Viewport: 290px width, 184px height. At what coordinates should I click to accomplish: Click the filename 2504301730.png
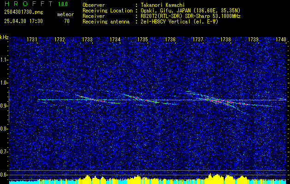pos(24,12)
